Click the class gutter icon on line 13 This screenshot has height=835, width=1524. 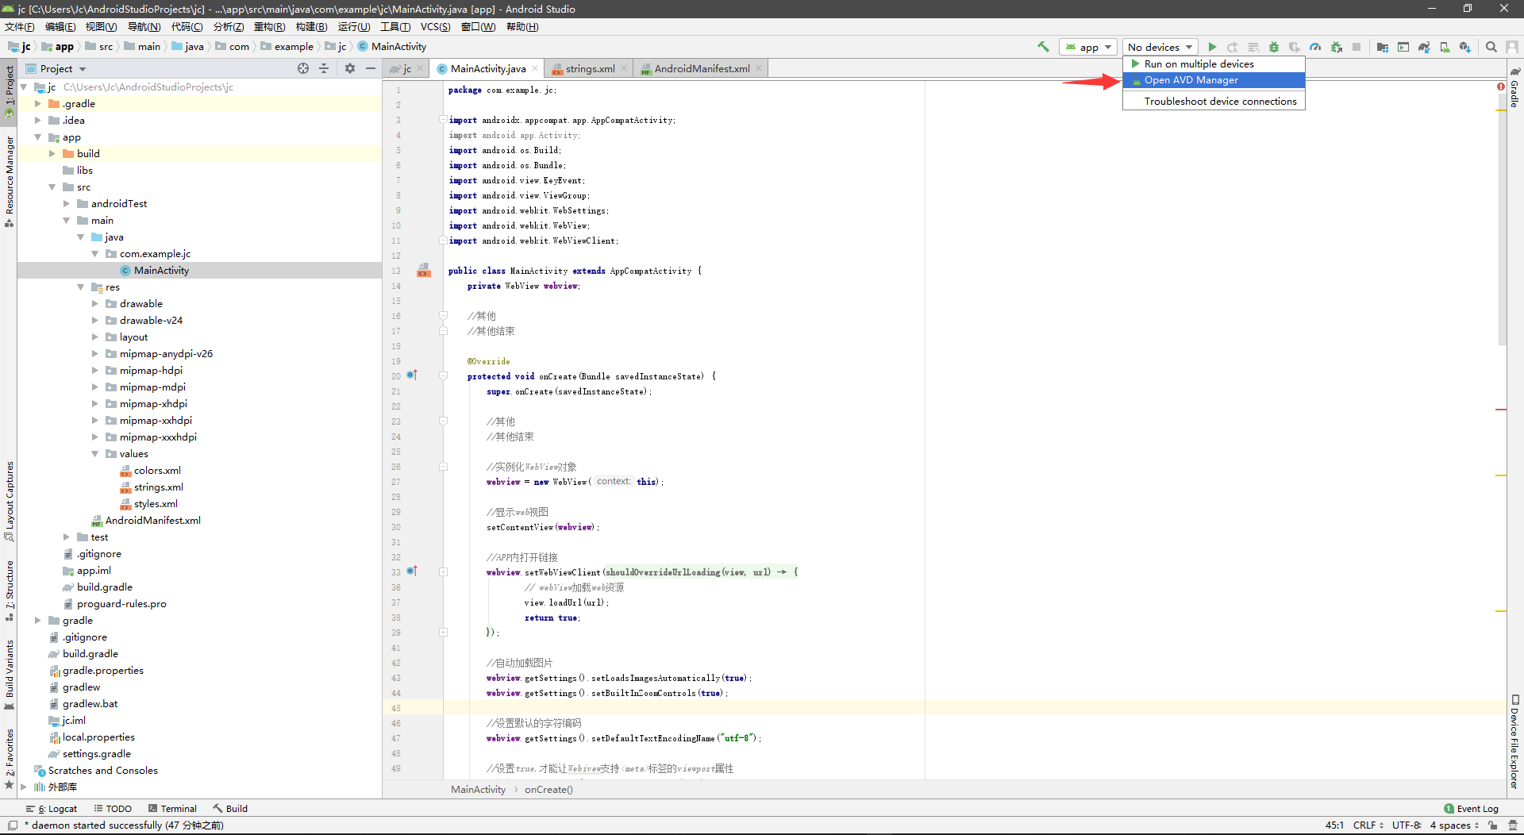pyautogui.click(x=424, y=270)
